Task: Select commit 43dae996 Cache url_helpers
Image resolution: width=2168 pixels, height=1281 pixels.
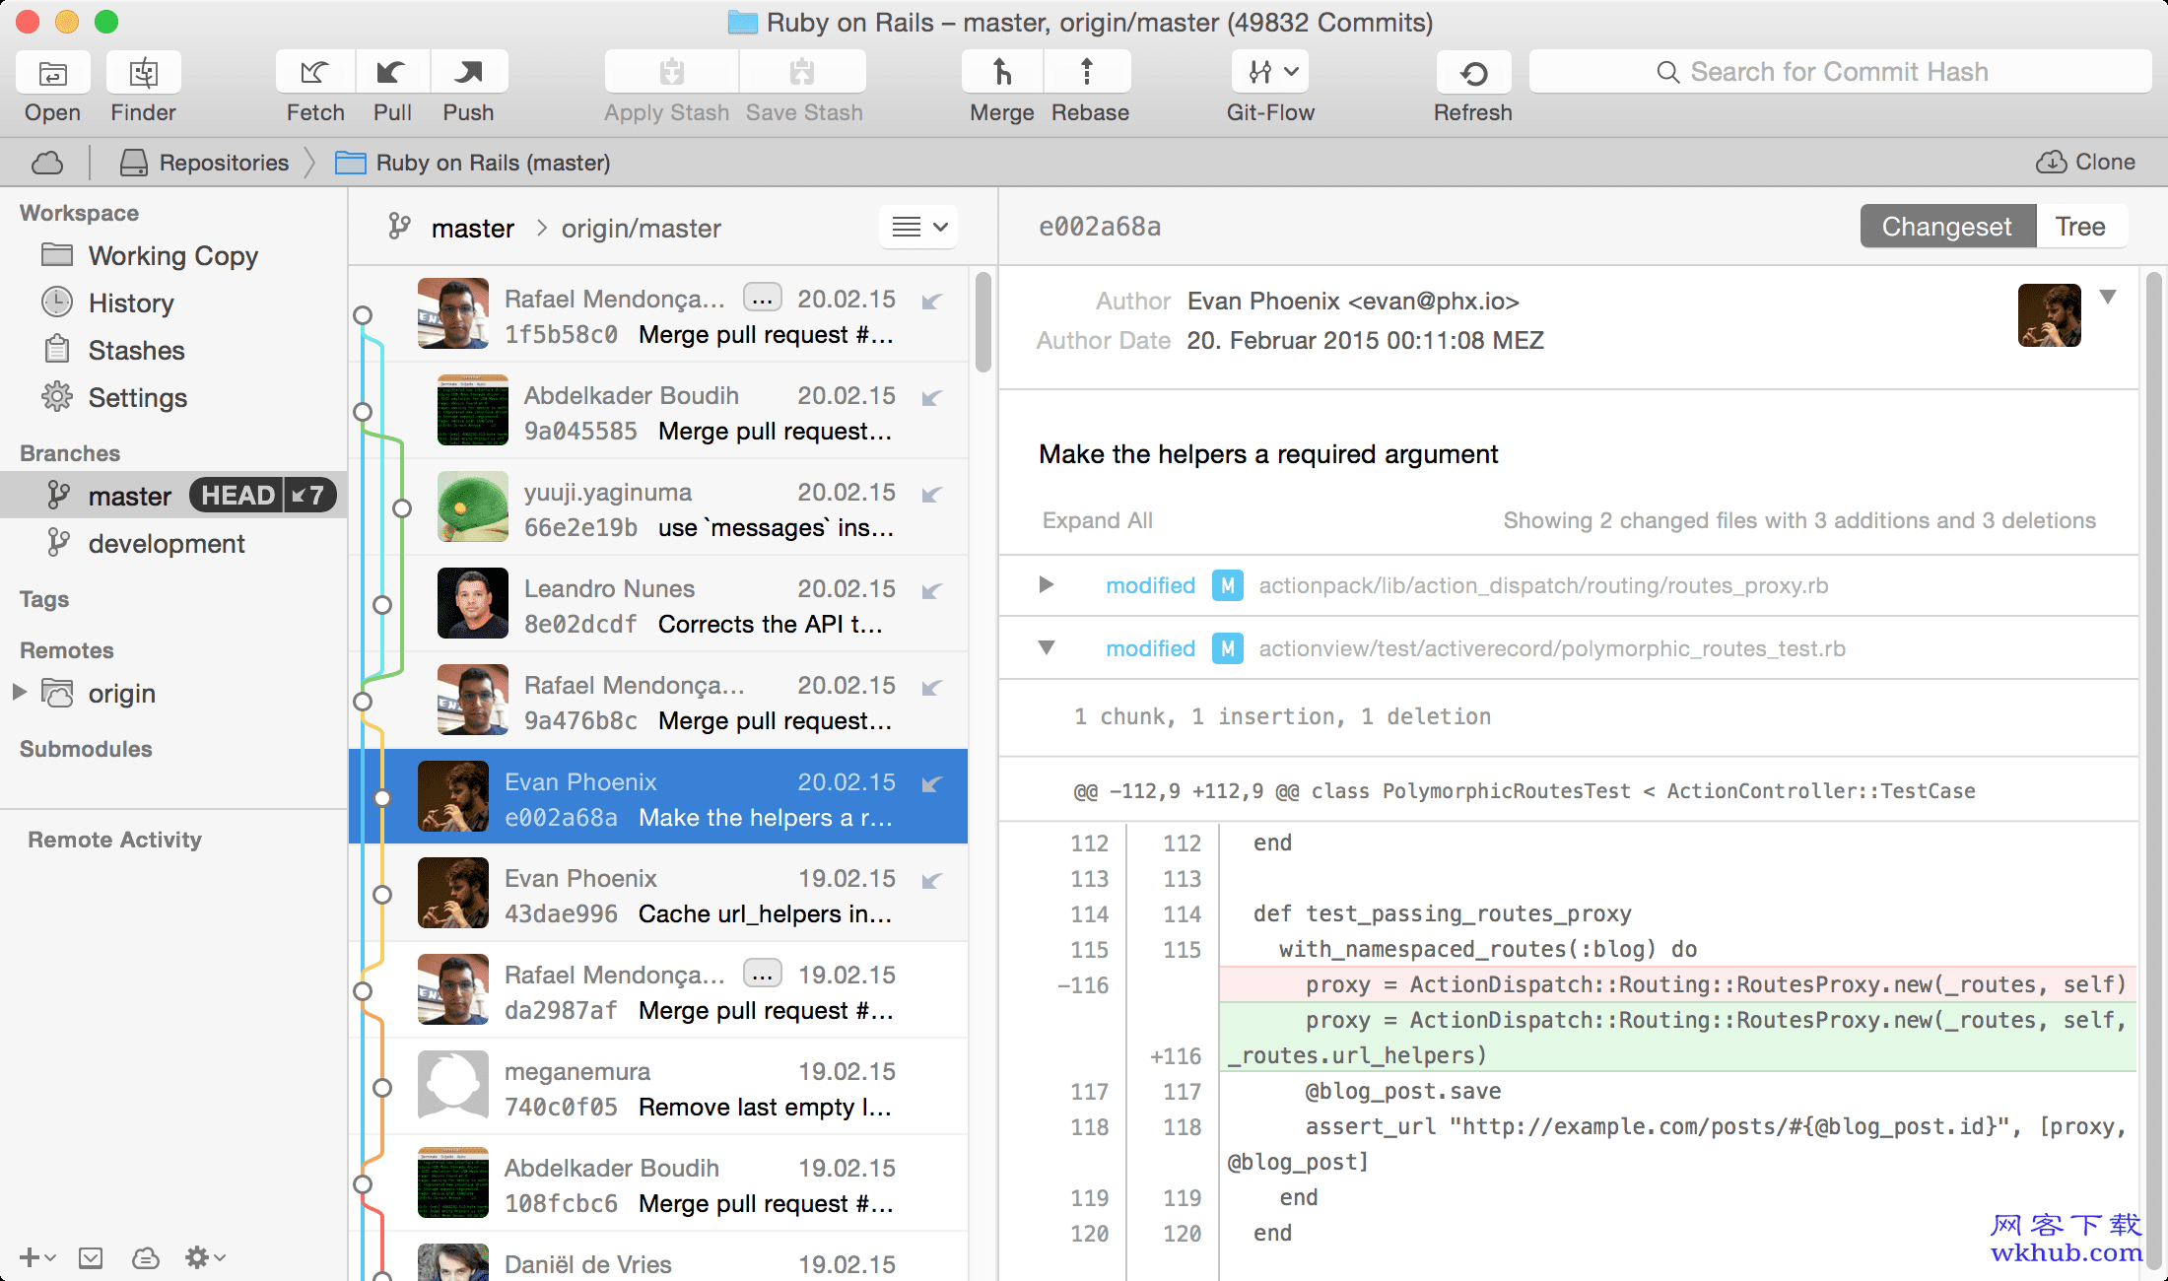Action: (658, 895)
